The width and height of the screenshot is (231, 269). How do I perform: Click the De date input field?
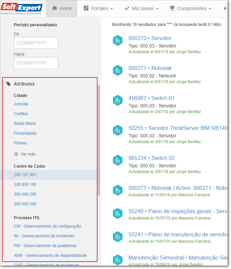click(x=36, y=43)
